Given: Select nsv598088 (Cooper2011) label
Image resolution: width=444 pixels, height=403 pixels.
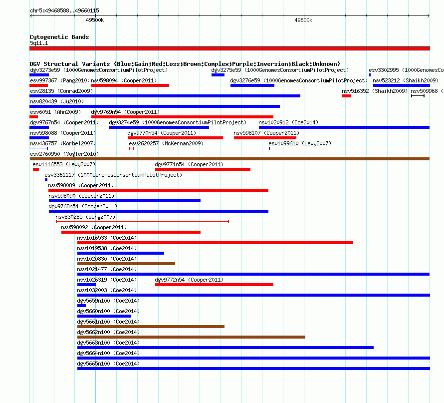Looking at the screenshot, I should click(63, 133).
